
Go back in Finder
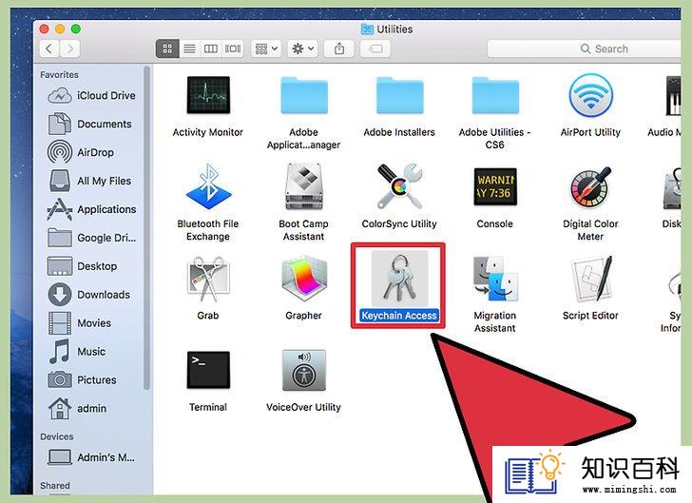49,48
